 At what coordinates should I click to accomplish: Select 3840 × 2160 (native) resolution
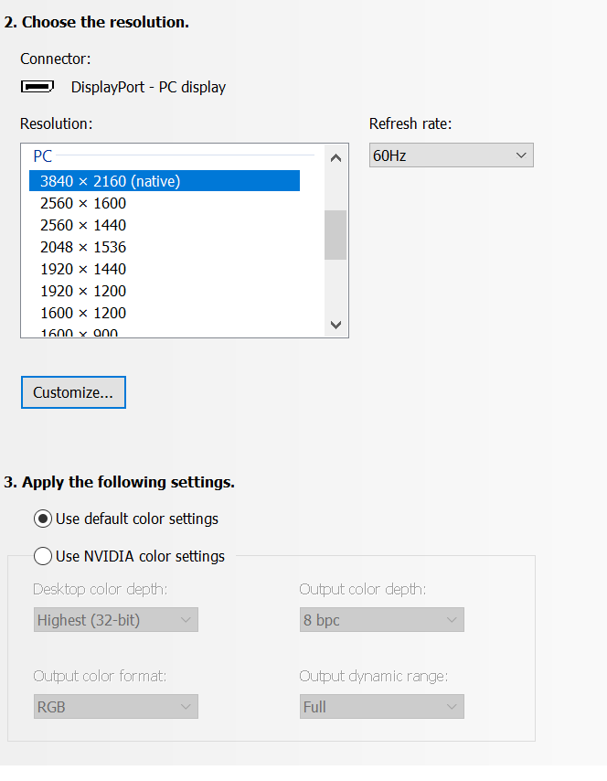point(165,181)
